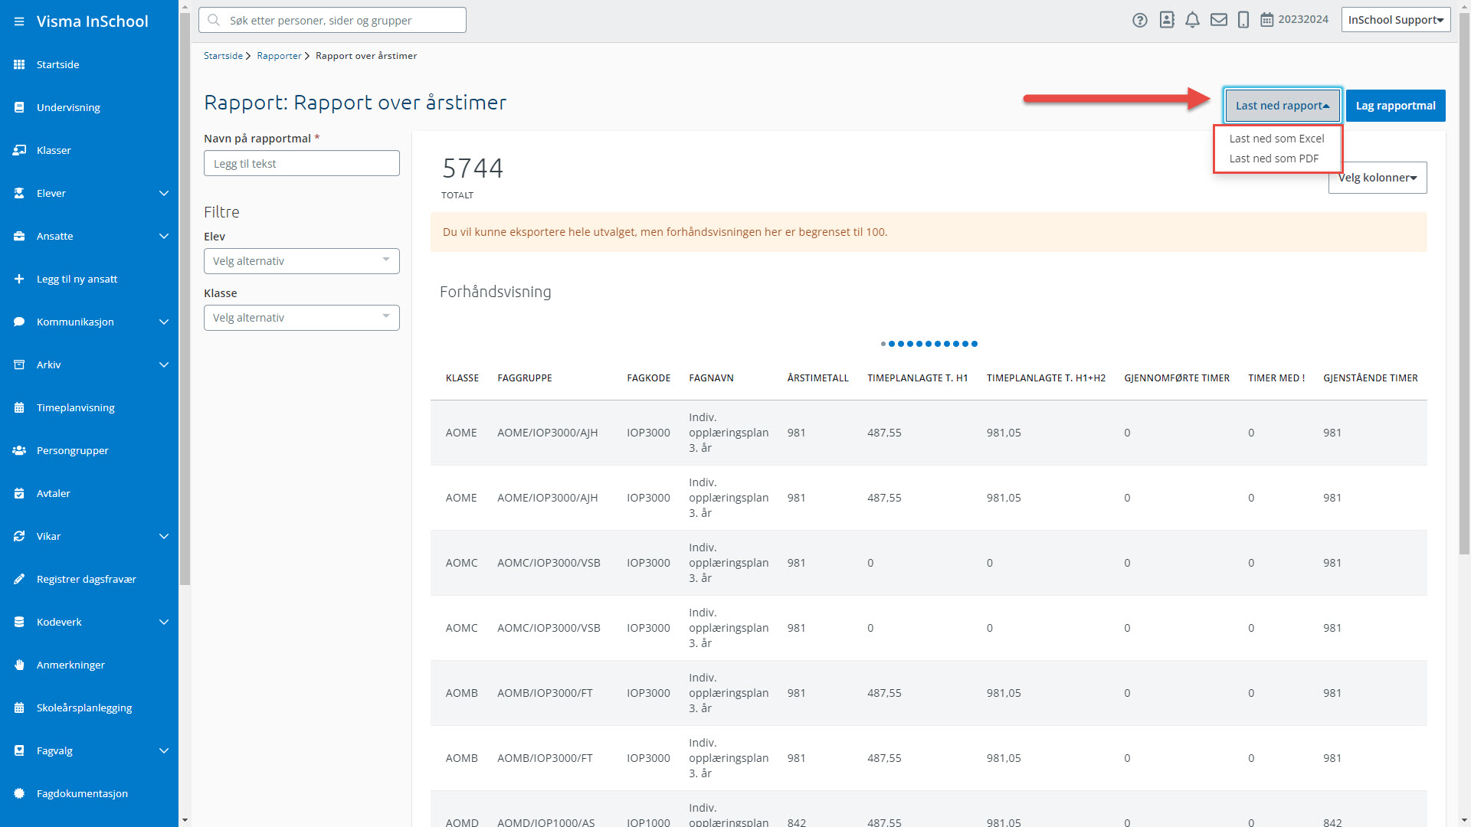Viewport: 1471px width, 827px height.
Task: Open Persongrupper in the sidebar
Action: 73,450
